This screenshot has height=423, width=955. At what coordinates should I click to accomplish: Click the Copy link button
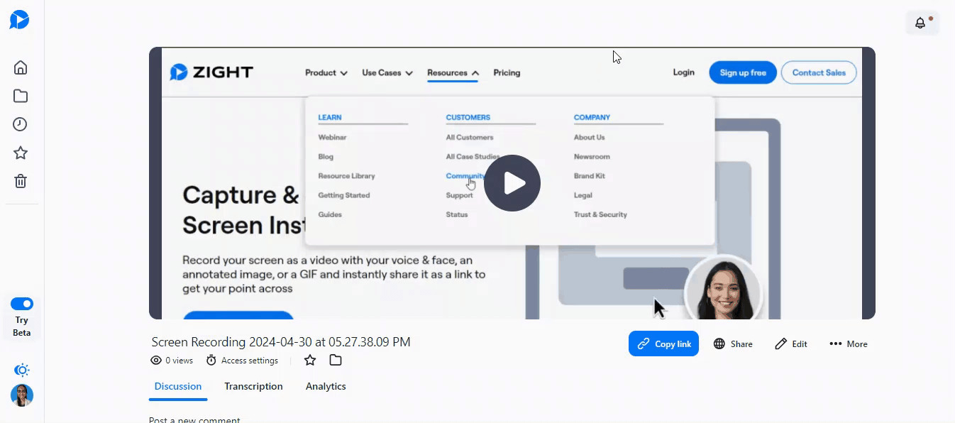(x=663, y=344)
